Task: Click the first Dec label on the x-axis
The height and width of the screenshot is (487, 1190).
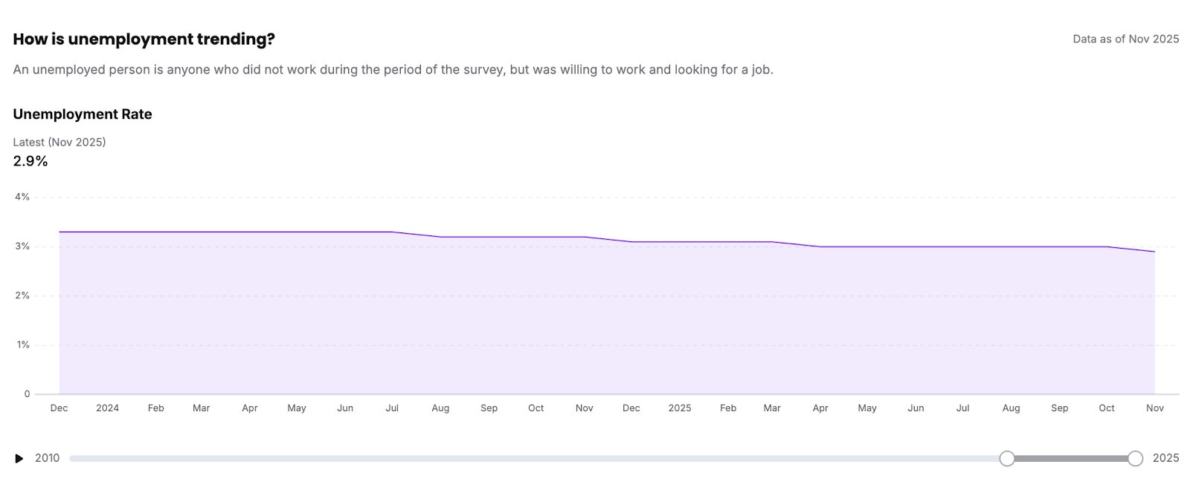Action: (x=59, y=408)
